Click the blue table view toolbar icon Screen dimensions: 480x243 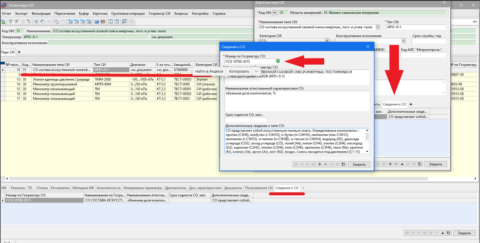coord(96,22)
